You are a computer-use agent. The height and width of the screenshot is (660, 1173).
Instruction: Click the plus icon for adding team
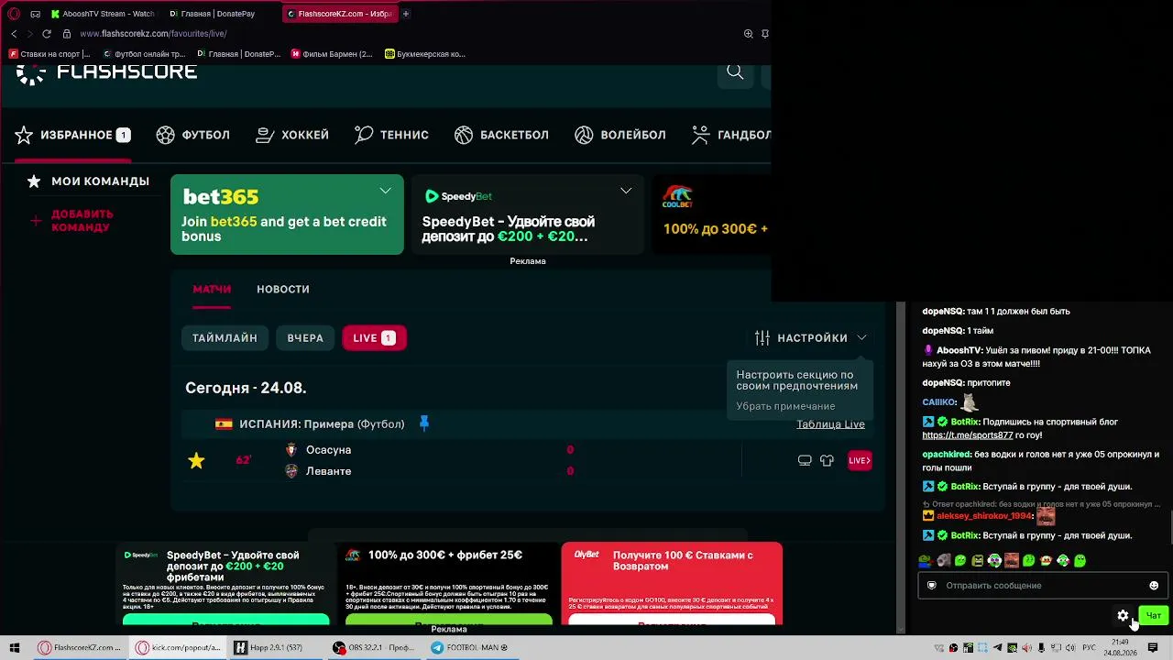[x=36, y=221]
